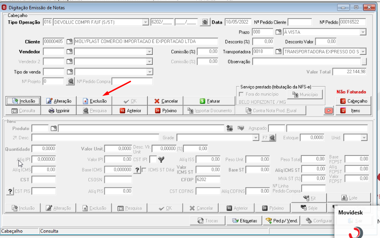Go to the header Anterior record

click(x=130, y=111)
